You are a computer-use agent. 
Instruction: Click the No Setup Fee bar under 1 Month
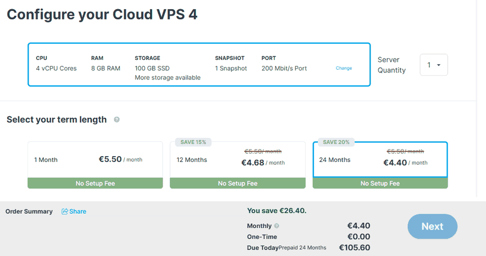coord(95,183)
